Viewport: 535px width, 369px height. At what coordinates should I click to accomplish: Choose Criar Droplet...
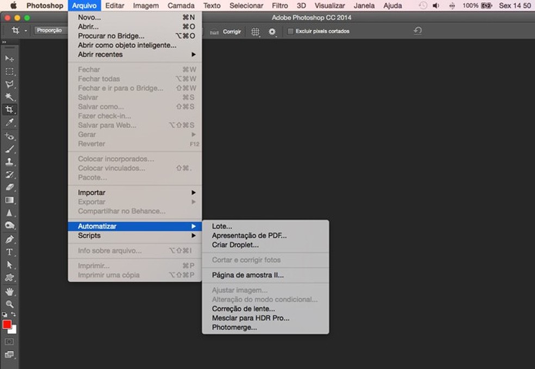pyautogui.click(x=265, y=244)
